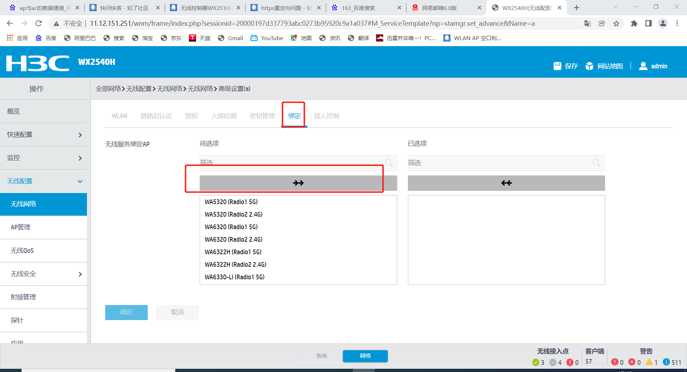Open Chrome three-dot menu
The image size is (687, 372).
click(677, 23)
